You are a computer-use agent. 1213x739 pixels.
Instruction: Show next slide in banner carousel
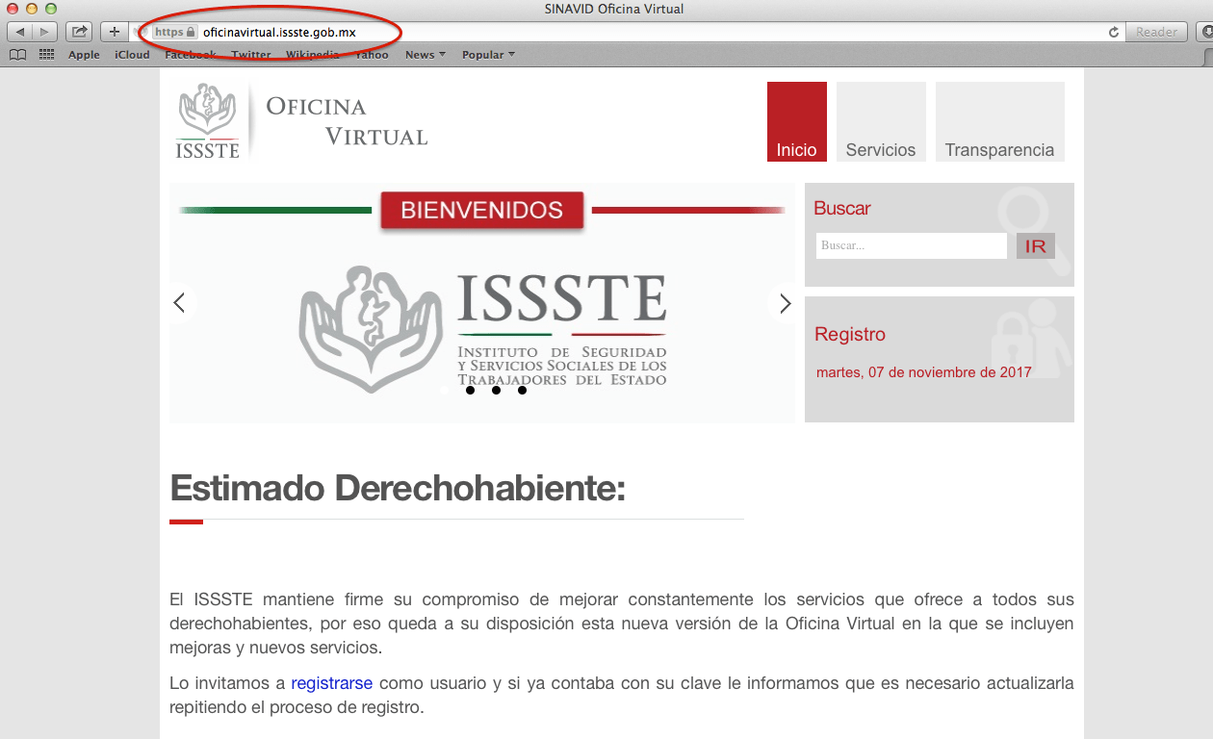click(x=785, y=303)
